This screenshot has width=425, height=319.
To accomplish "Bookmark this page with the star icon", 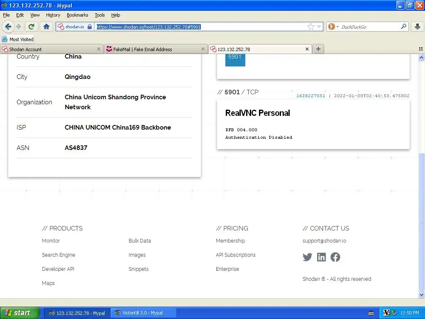I will click(x=310, y=27).
